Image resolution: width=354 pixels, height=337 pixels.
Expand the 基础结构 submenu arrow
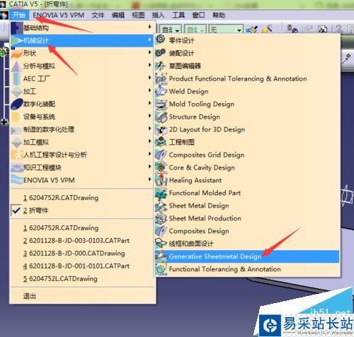pos(150,27)
